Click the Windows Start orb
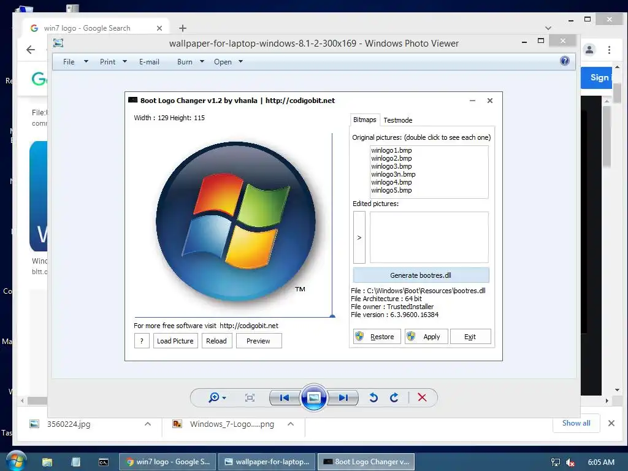The width and height of the screenshot is (628, 471). tap(15, 461)
